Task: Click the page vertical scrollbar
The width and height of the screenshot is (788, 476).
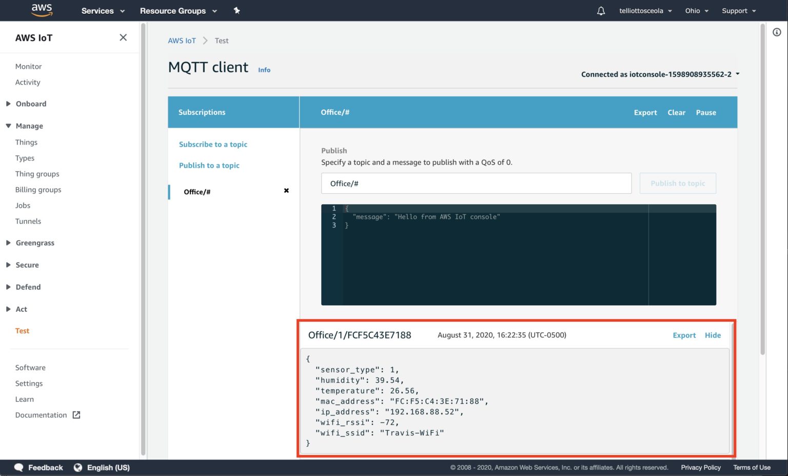Action: point(762,190)
